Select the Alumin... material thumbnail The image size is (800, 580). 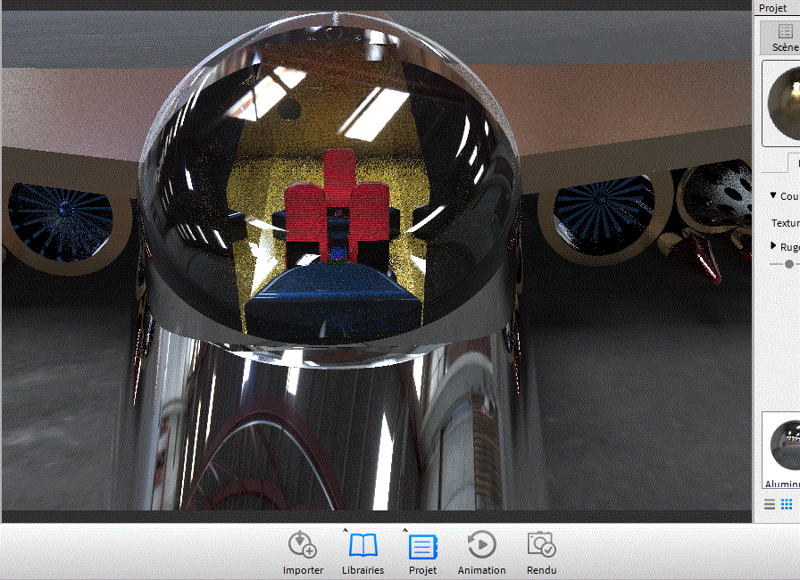[782, 451]
